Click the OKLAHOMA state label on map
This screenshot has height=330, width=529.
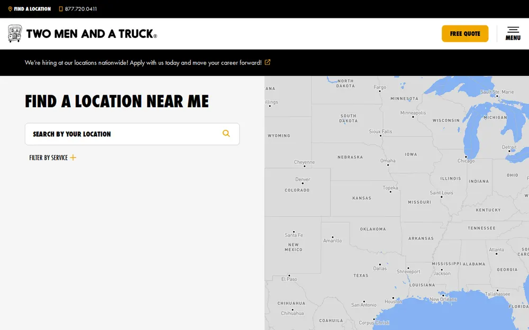coord(373,229)
